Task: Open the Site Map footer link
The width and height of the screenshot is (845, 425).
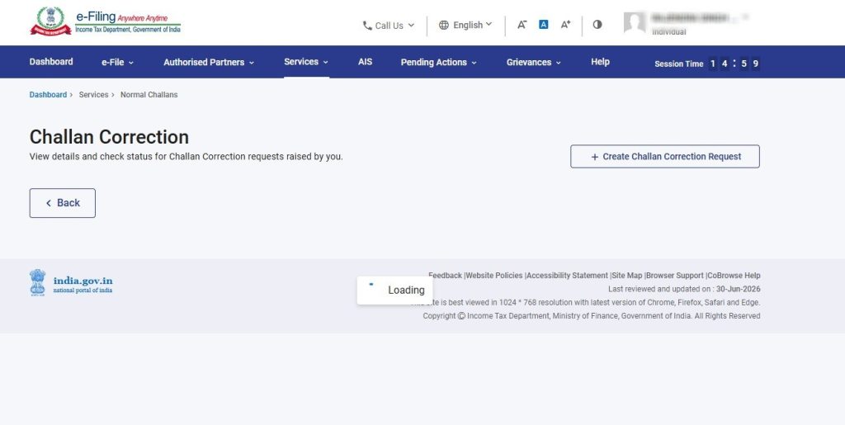Action: (x=627, y=276)
